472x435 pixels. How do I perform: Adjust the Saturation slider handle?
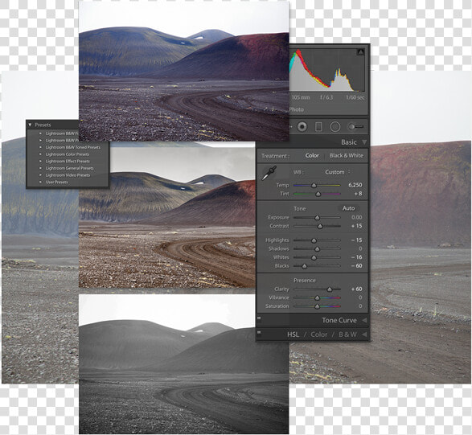coord(317,306)
